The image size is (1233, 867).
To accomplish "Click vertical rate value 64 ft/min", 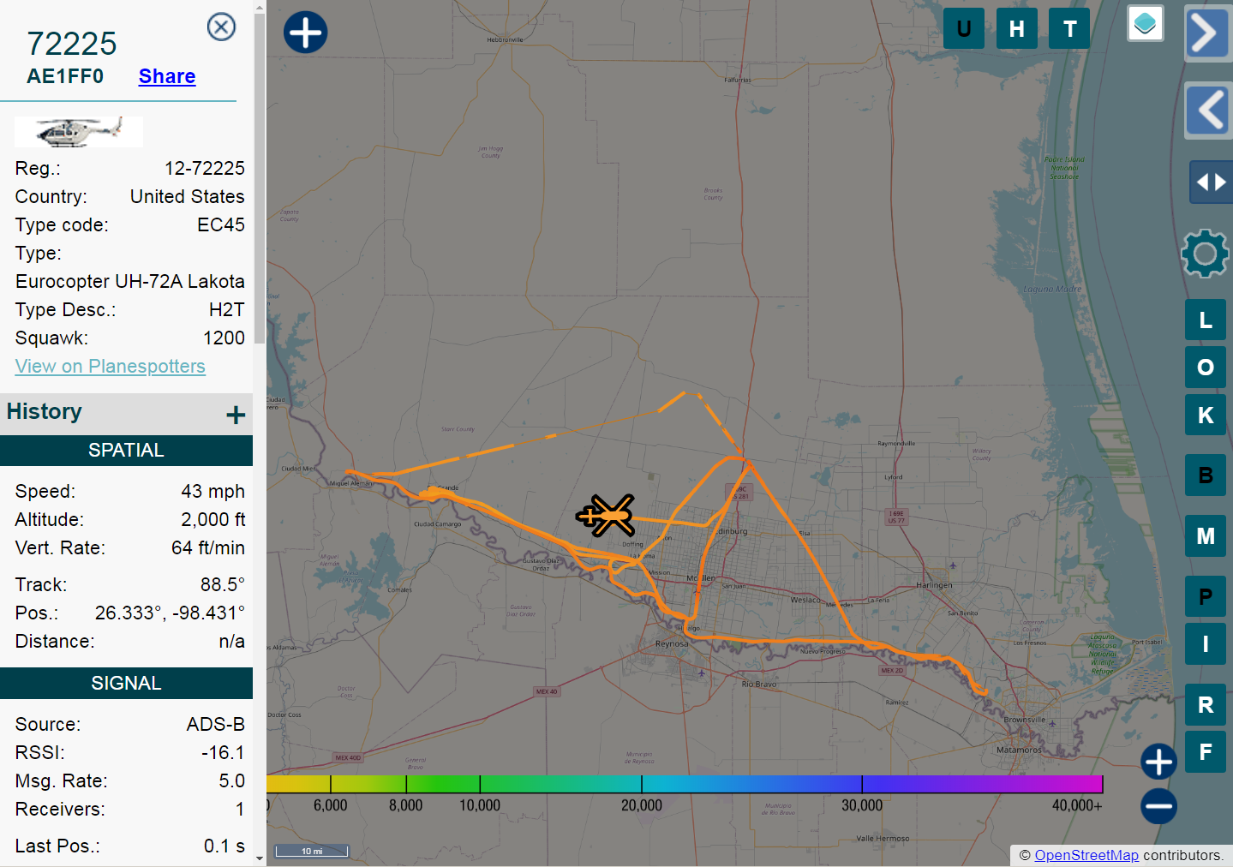I will pyautogui.click(x=208, y=548).
